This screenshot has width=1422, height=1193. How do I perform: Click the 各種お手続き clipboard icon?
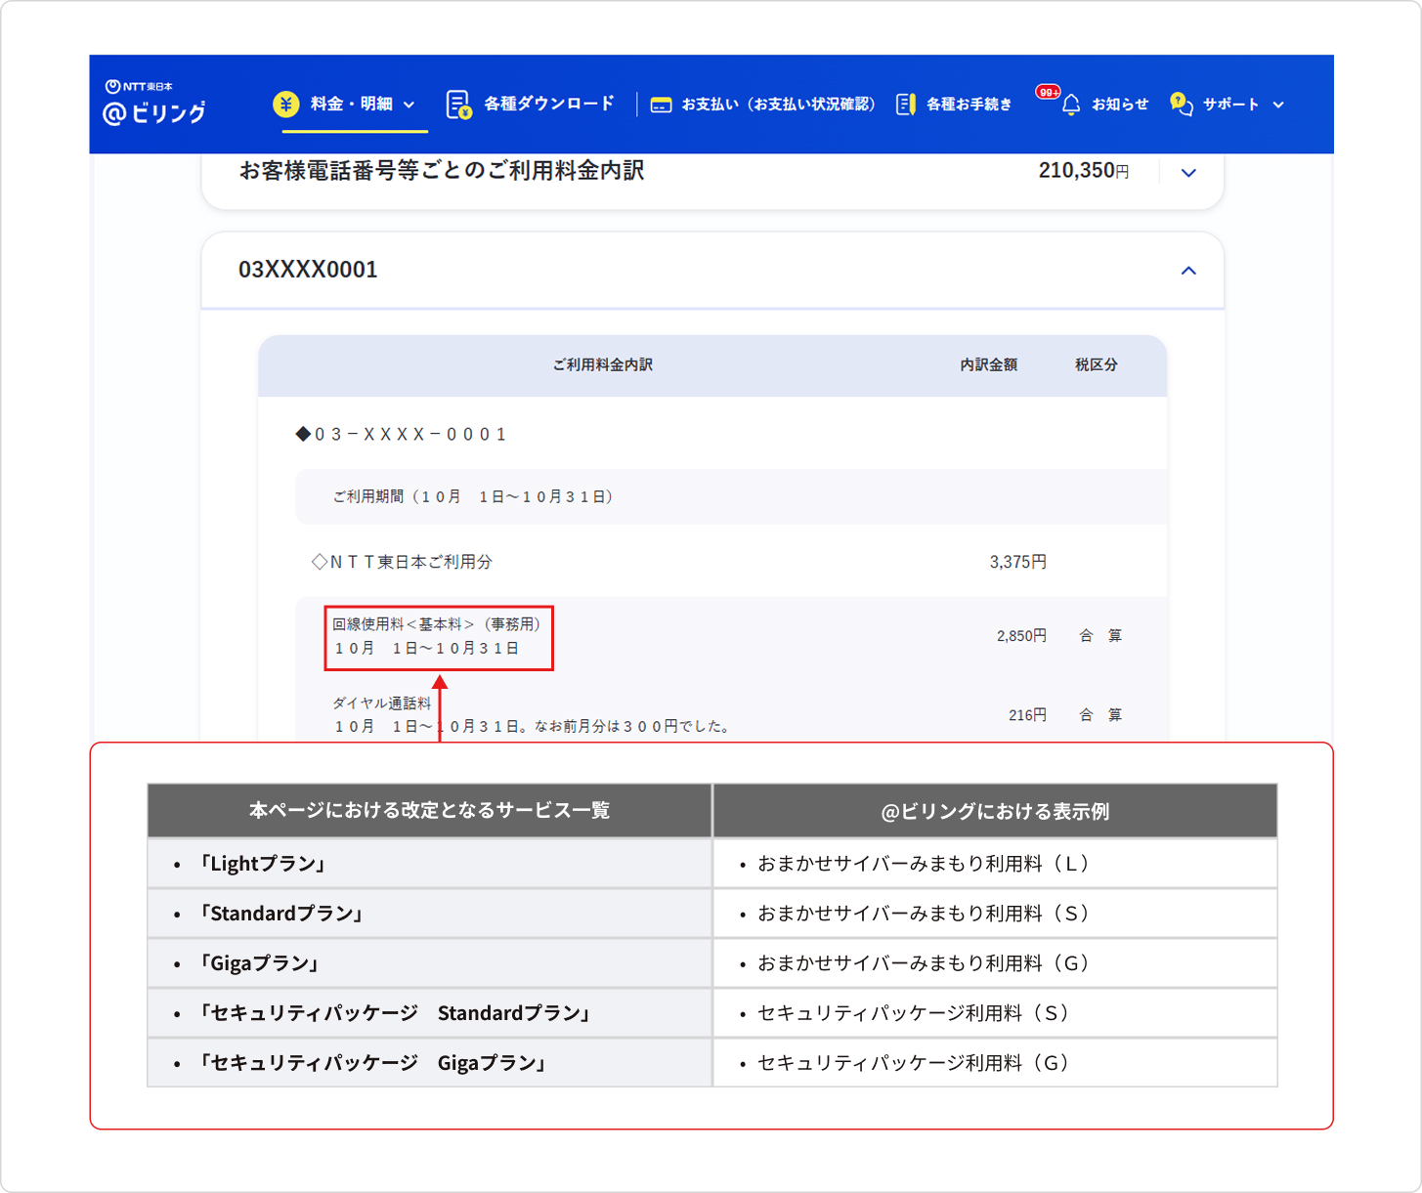point(905,105)
